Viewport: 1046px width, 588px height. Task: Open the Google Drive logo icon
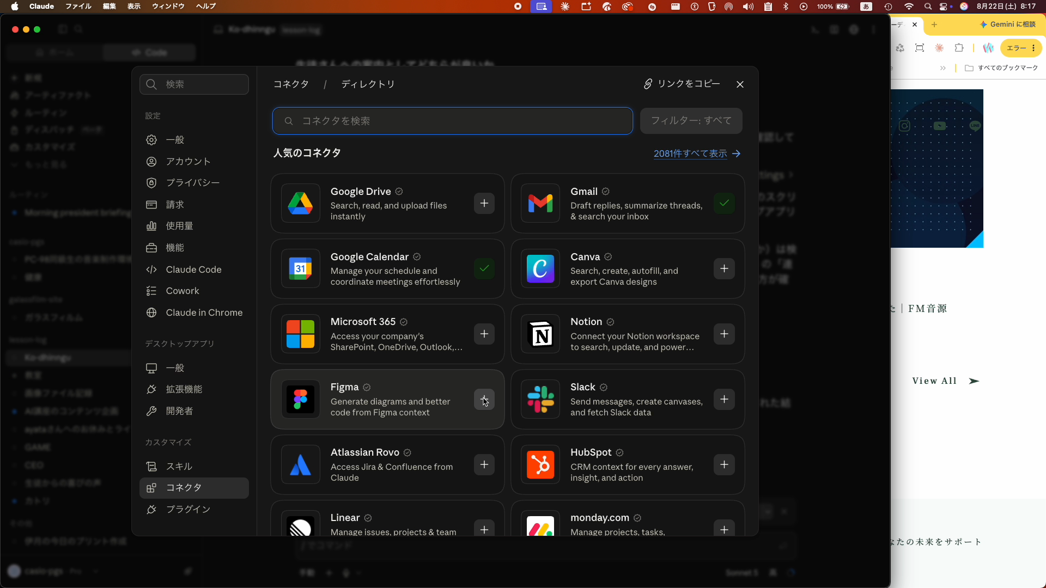pyautogui.click(x=300, y=203)
